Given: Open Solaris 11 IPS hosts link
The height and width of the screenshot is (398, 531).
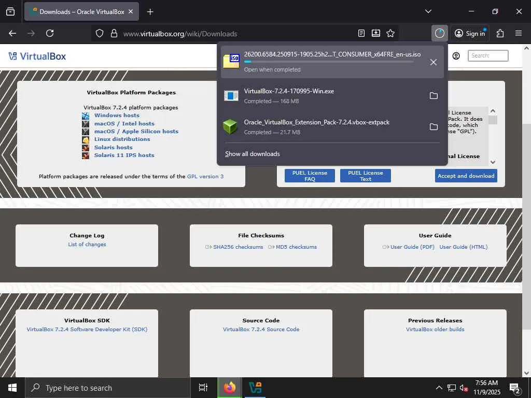Looking at the screenshot, I should 124,155.
